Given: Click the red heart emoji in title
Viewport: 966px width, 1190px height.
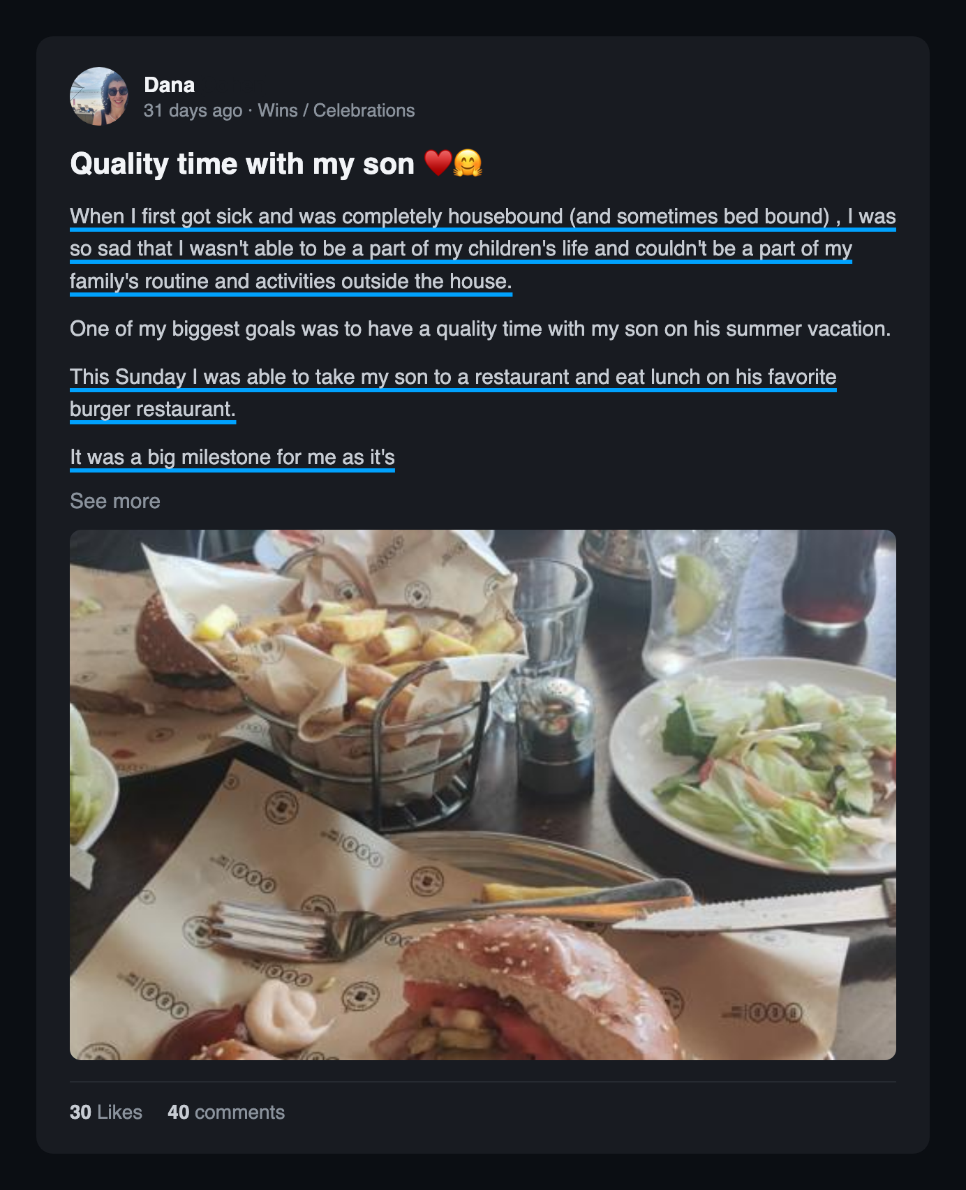Looking at the screenshot, I should (438, 163).
